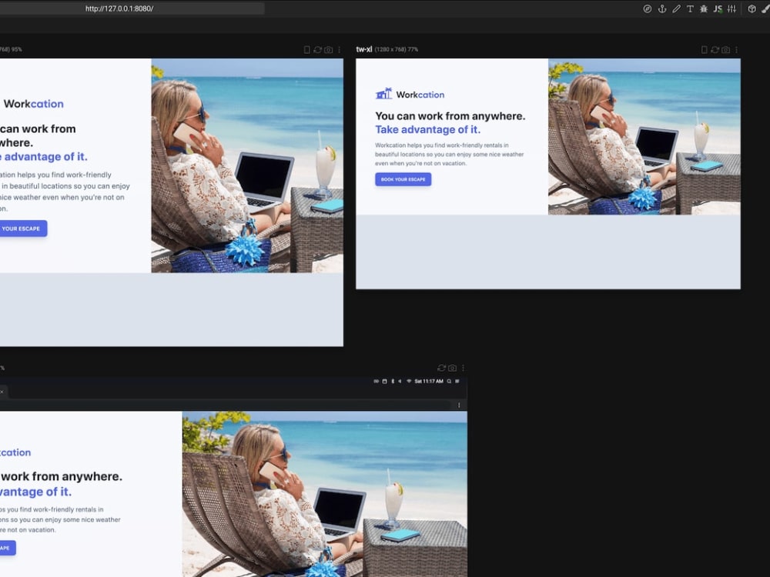Click YOUR ESCAPE button in top-left preview
This screenshot has width=770, height=577.
(22, 228)
